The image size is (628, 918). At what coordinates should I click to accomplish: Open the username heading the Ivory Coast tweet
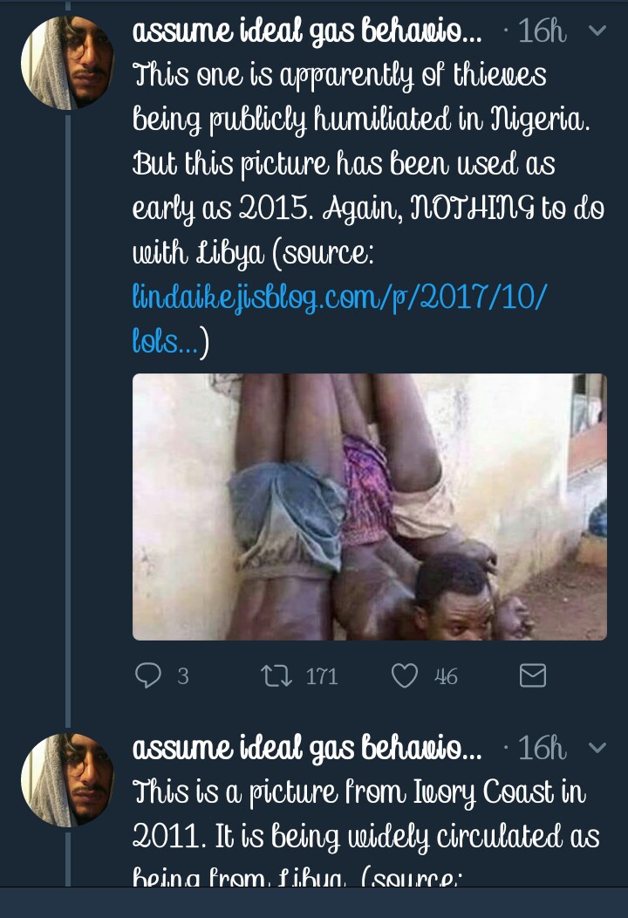pos(306,748)
